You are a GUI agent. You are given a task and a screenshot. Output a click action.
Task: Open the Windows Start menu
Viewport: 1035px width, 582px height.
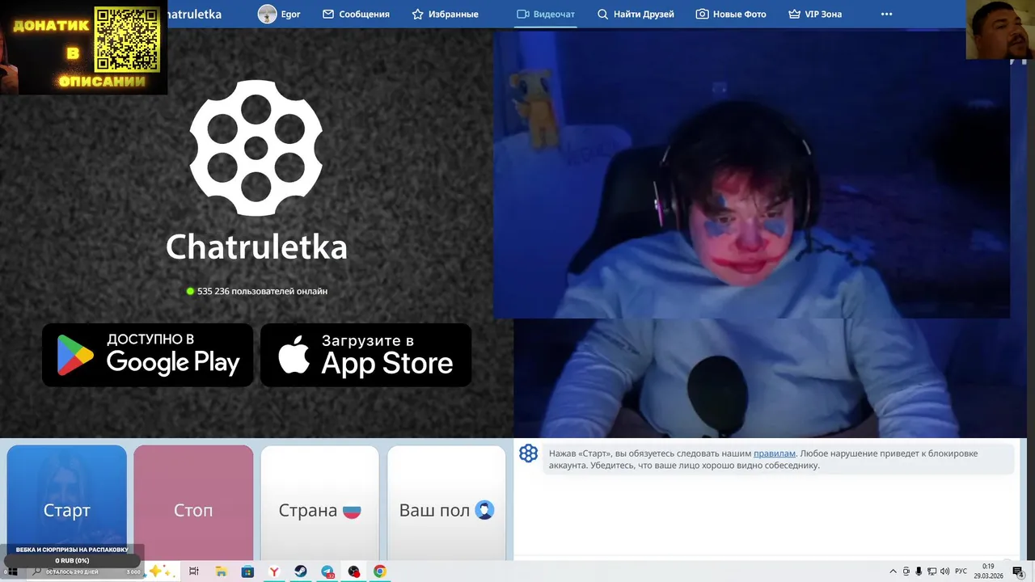[12, 571]
